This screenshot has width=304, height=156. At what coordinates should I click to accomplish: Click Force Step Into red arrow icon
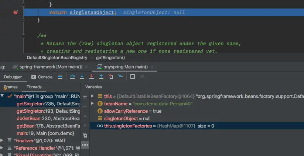(92, 77)
